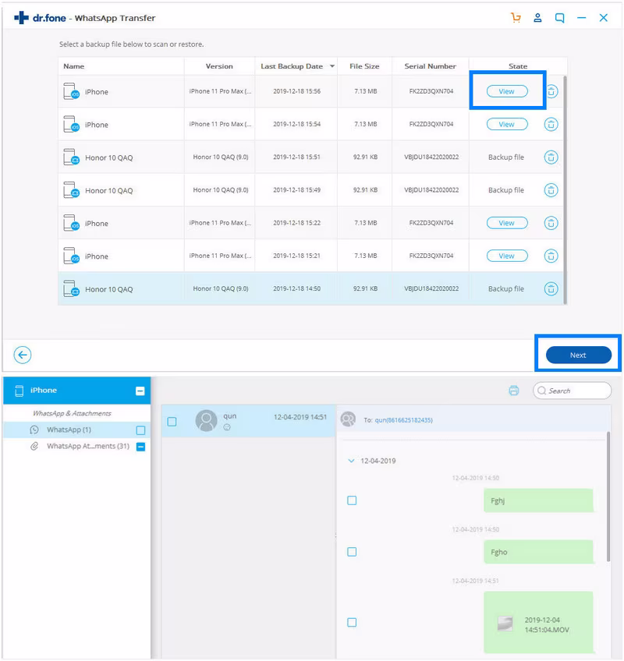Select the iPhone row dated 2019-12-18 15:22
The image size is (624, 661).
pos(310,223)
